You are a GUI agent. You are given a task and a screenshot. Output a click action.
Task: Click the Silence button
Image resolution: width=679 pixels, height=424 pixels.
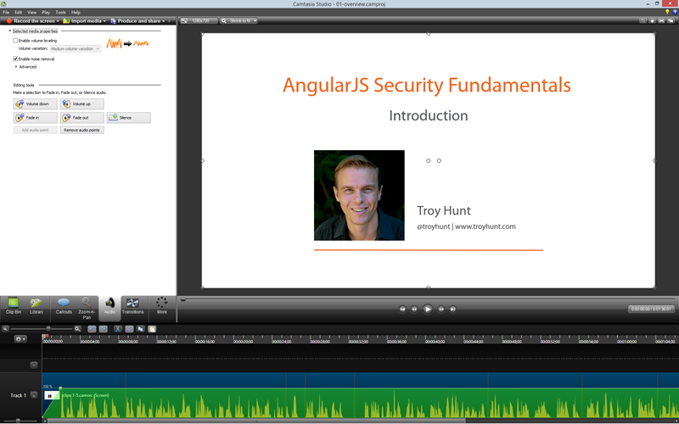129,118
